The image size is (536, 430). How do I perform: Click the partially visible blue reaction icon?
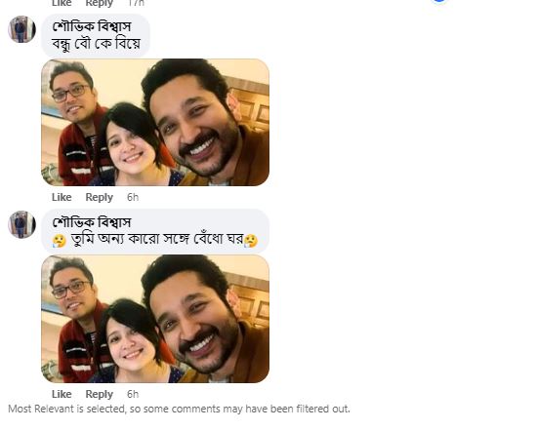coord(439,1)
